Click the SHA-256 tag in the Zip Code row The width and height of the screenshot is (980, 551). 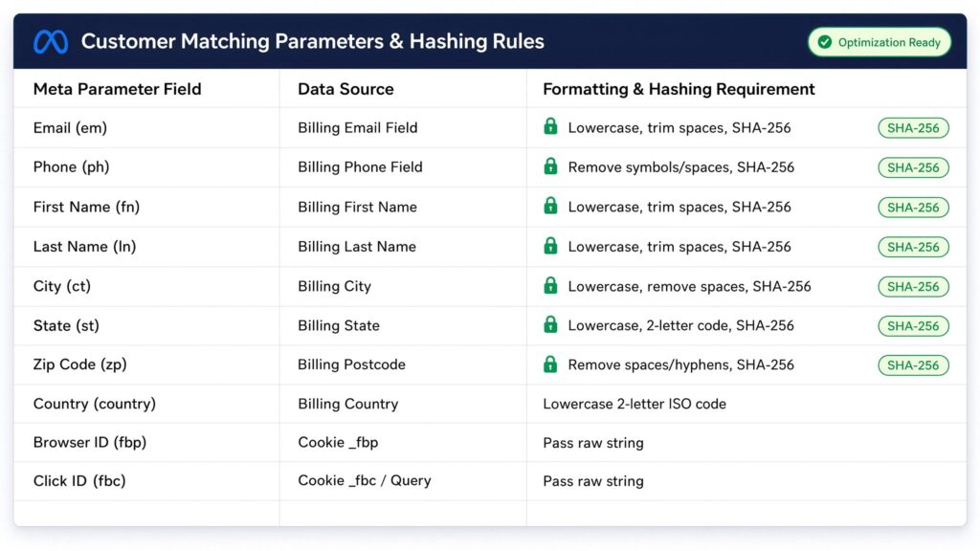click(x=913, y=365)
